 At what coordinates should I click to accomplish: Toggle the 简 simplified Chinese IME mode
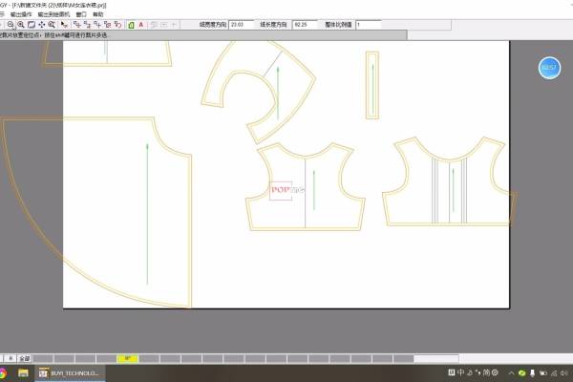tap(484, 372)
